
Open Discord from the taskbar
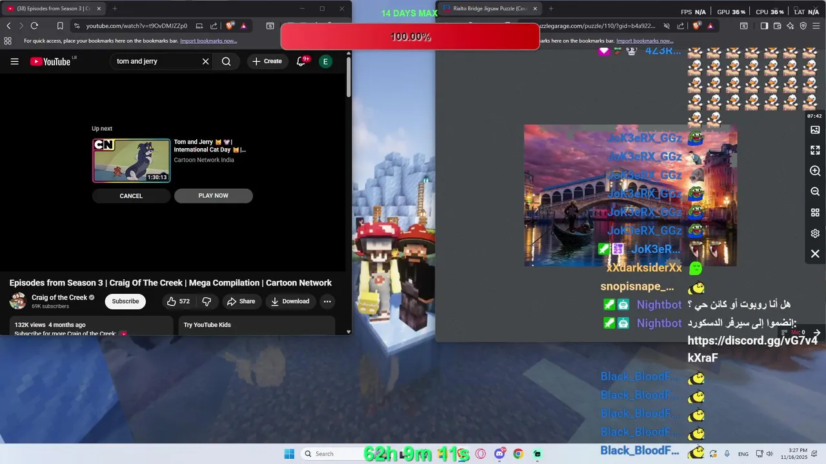pos(499,454)
